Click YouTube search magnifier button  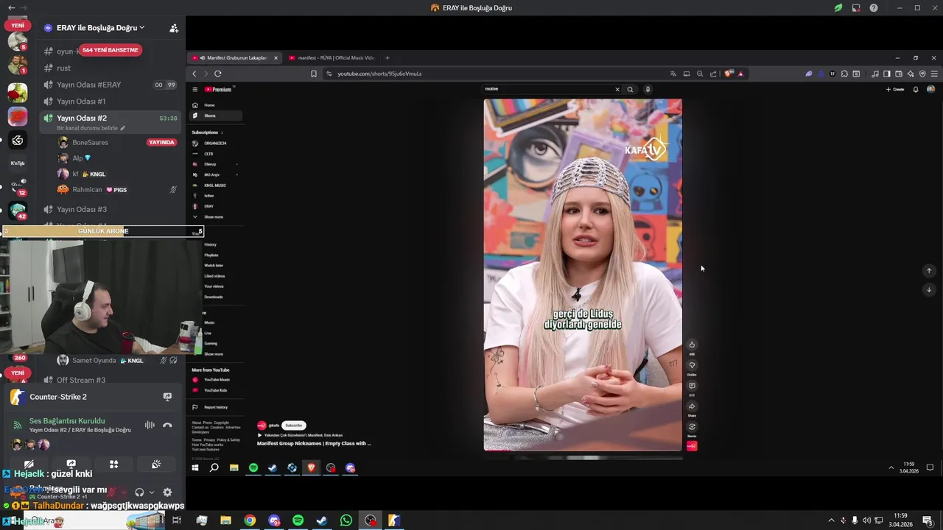tap(630, 89)
